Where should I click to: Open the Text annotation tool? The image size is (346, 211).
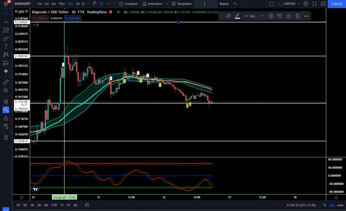click(6, 46)
